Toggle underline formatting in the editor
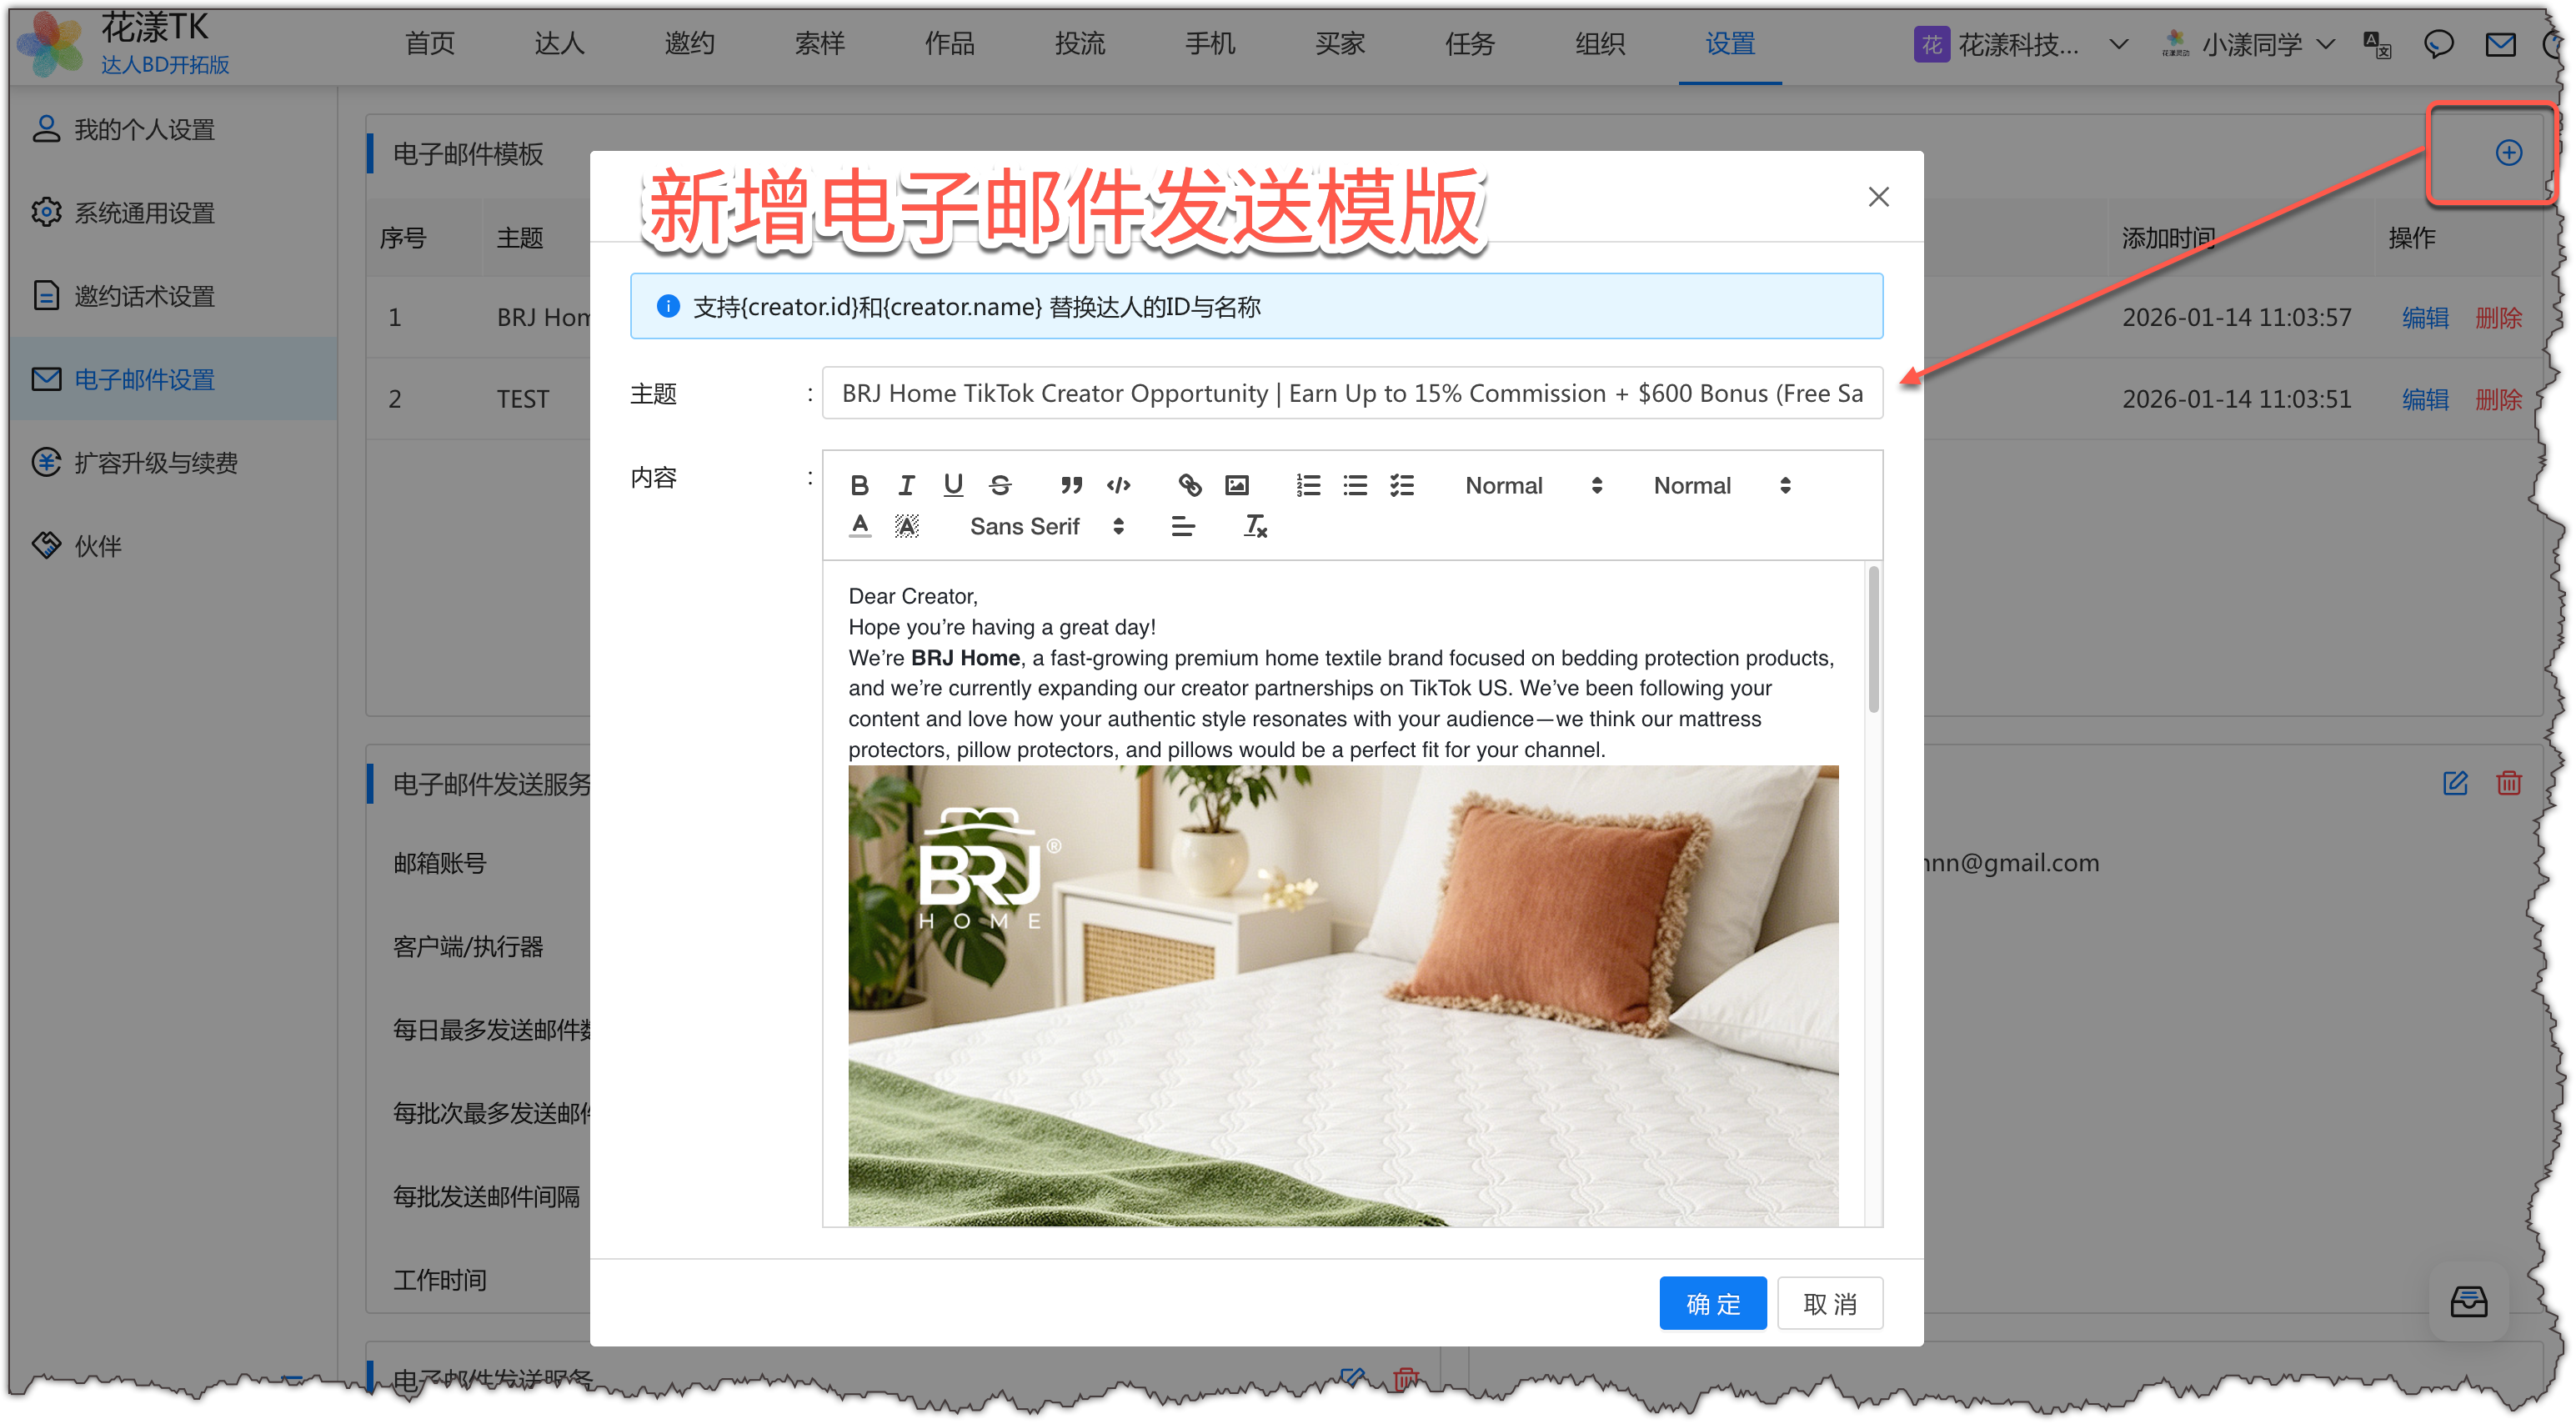2576x1424 pixels. 953,486
